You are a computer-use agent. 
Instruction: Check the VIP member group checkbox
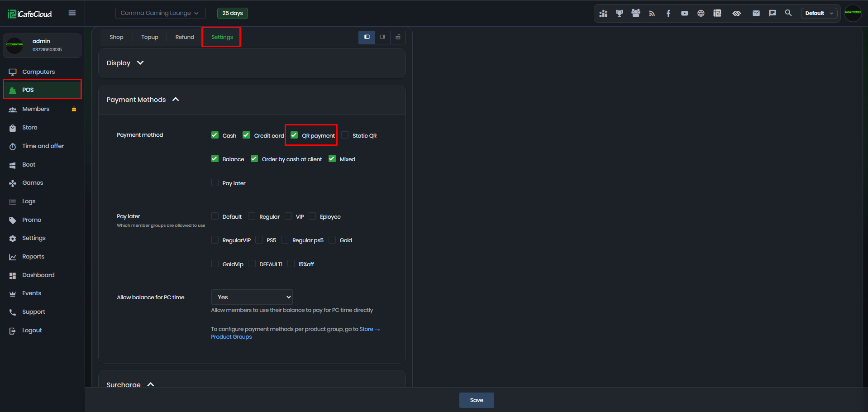click(288, 216)
